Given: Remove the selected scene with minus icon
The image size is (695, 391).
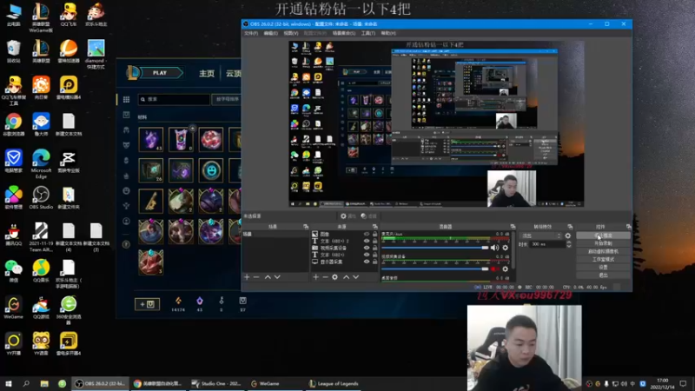Looking at the screenshot, I should [256, 277].
